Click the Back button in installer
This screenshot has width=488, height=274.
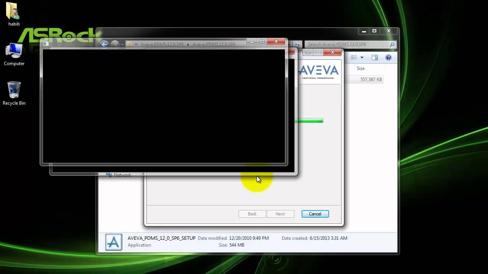pos(252,214)
